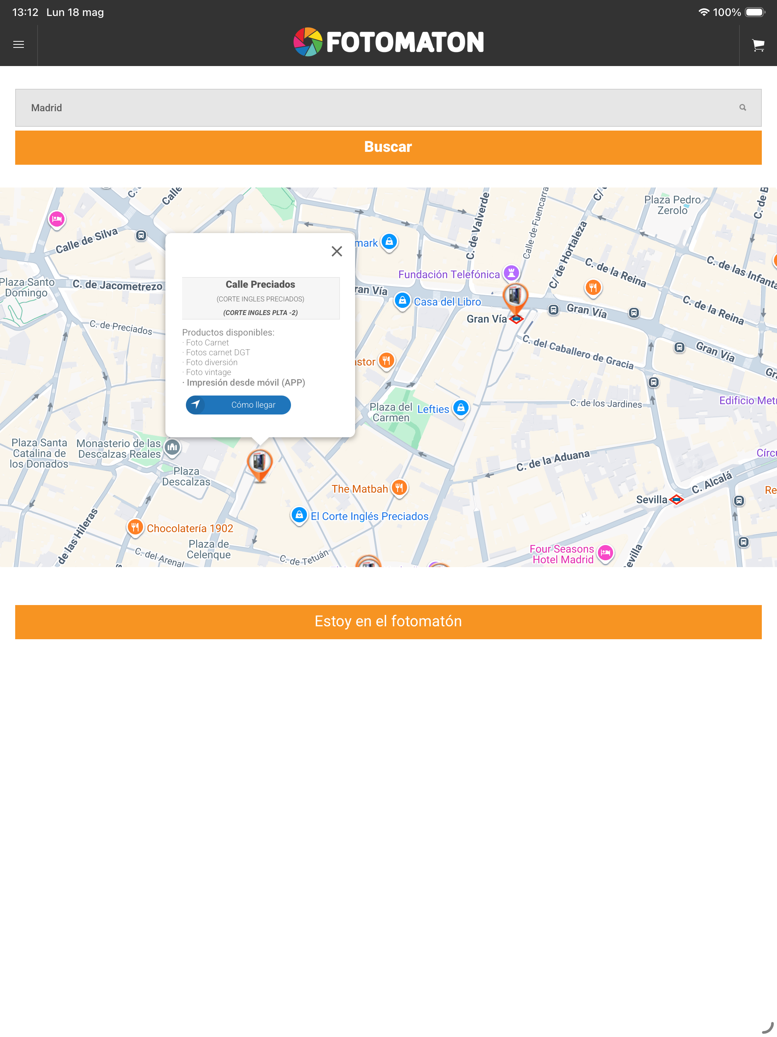Open The Matbah restaurant pin
This screenshot has height=1037, width=777.
click(399, 488)
